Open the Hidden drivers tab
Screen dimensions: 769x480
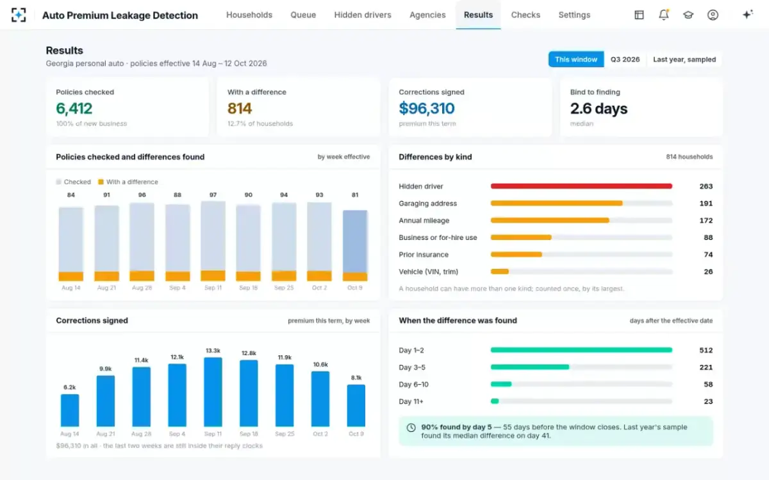pyautogui.click(x=363, y=15)
